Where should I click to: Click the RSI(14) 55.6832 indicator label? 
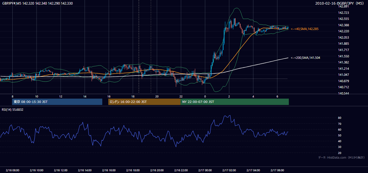pos(13,110)
